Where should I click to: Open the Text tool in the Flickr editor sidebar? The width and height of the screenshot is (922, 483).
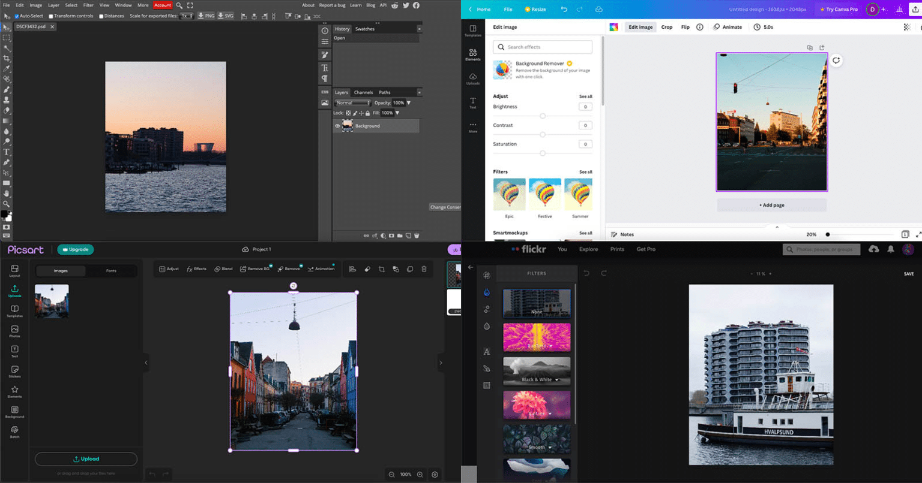pyautogui.click(x=487, y=352)
